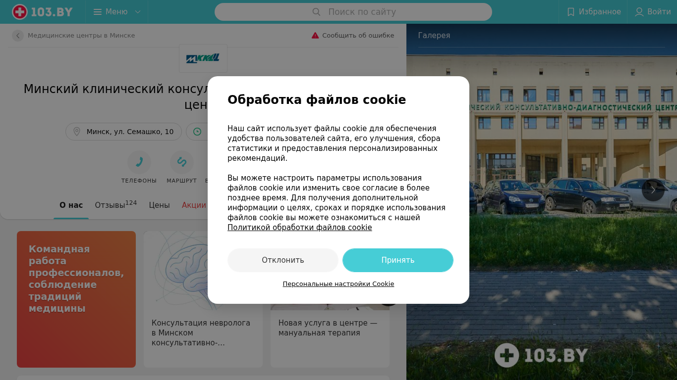Open Политикой обработки файлов cookie link
This screenshot has width=677, height=380.
tap(300, 228)
